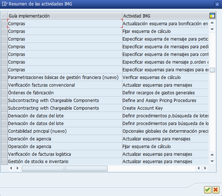Image resolution: width=222 pixels, height=196 pixels.
Task: Confirm with the green checkmark button
Action: (x=208, y=190)
